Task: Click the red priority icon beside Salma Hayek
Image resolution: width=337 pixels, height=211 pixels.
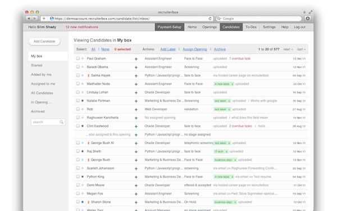Action: [88, 75]
